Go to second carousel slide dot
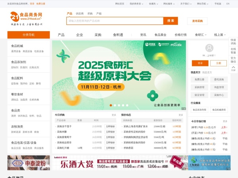 coord(115,105)
